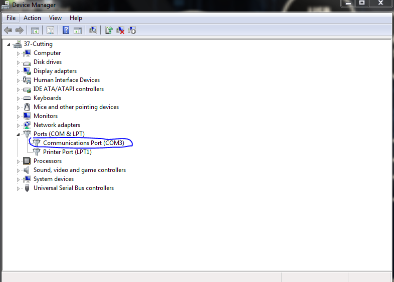
Task: Click Update Driver Software toolbar icon
Action: point(109,30)
